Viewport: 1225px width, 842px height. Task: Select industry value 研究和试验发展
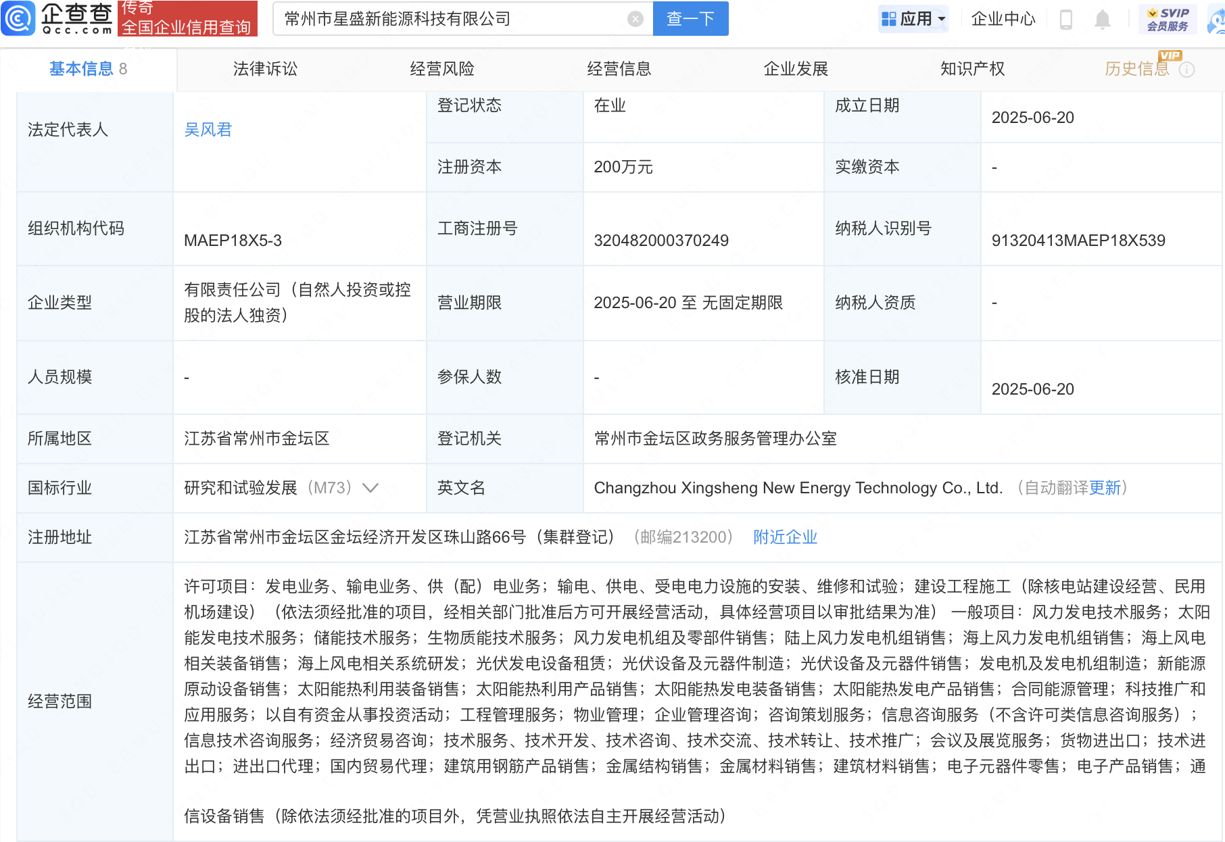[241, 488]
